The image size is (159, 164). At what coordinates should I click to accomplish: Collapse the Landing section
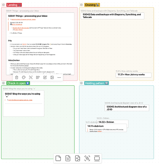click(4, 5)
